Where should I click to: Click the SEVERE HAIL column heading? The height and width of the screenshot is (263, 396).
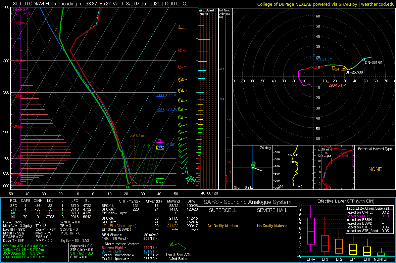pyautogui.click(x=272, y=210)
